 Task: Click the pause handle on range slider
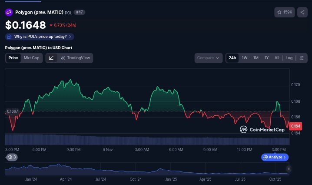click(x=289, y=169)
